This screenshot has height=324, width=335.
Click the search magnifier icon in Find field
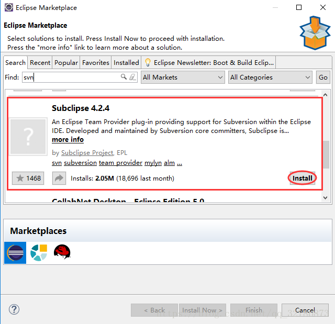click(124, 76)
